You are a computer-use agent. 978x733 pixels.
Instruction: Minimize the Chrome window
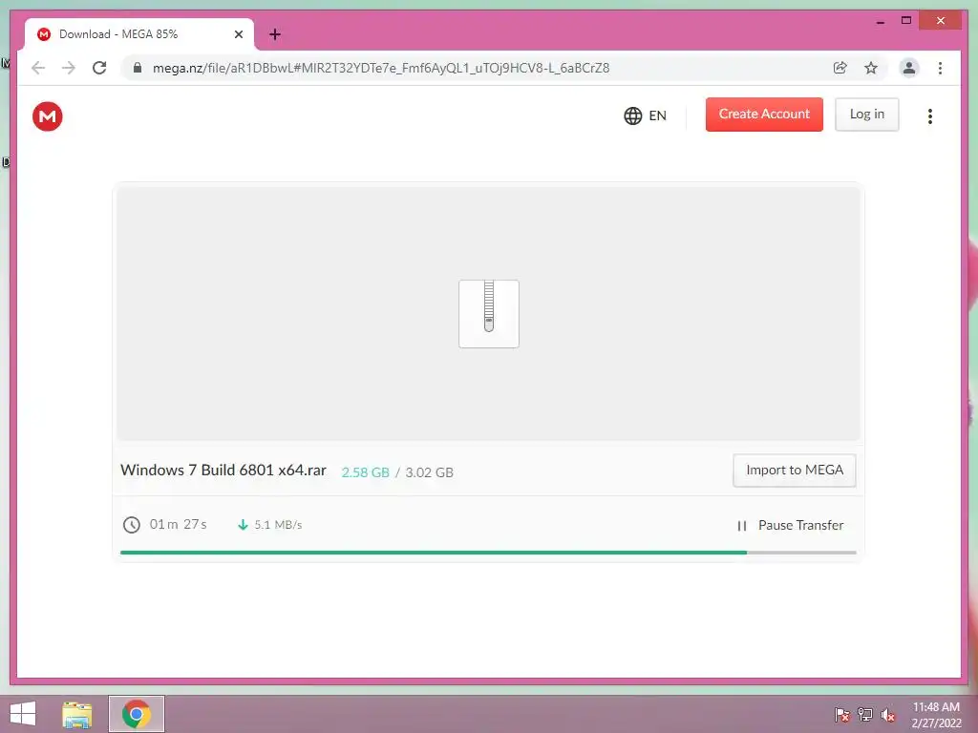(880, 21)
